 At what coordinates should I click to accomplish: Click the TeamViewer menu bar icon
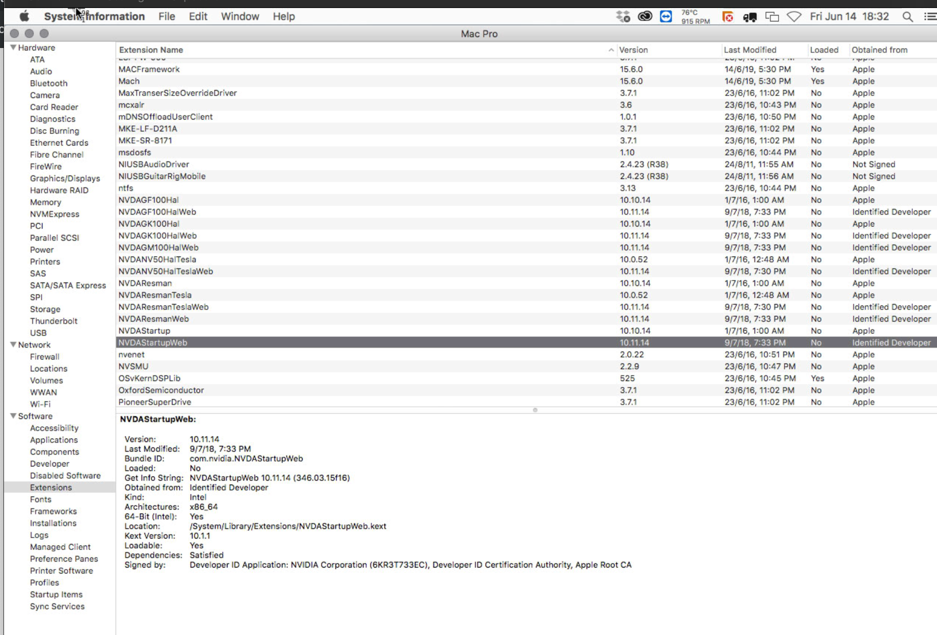tap(666, 16)
